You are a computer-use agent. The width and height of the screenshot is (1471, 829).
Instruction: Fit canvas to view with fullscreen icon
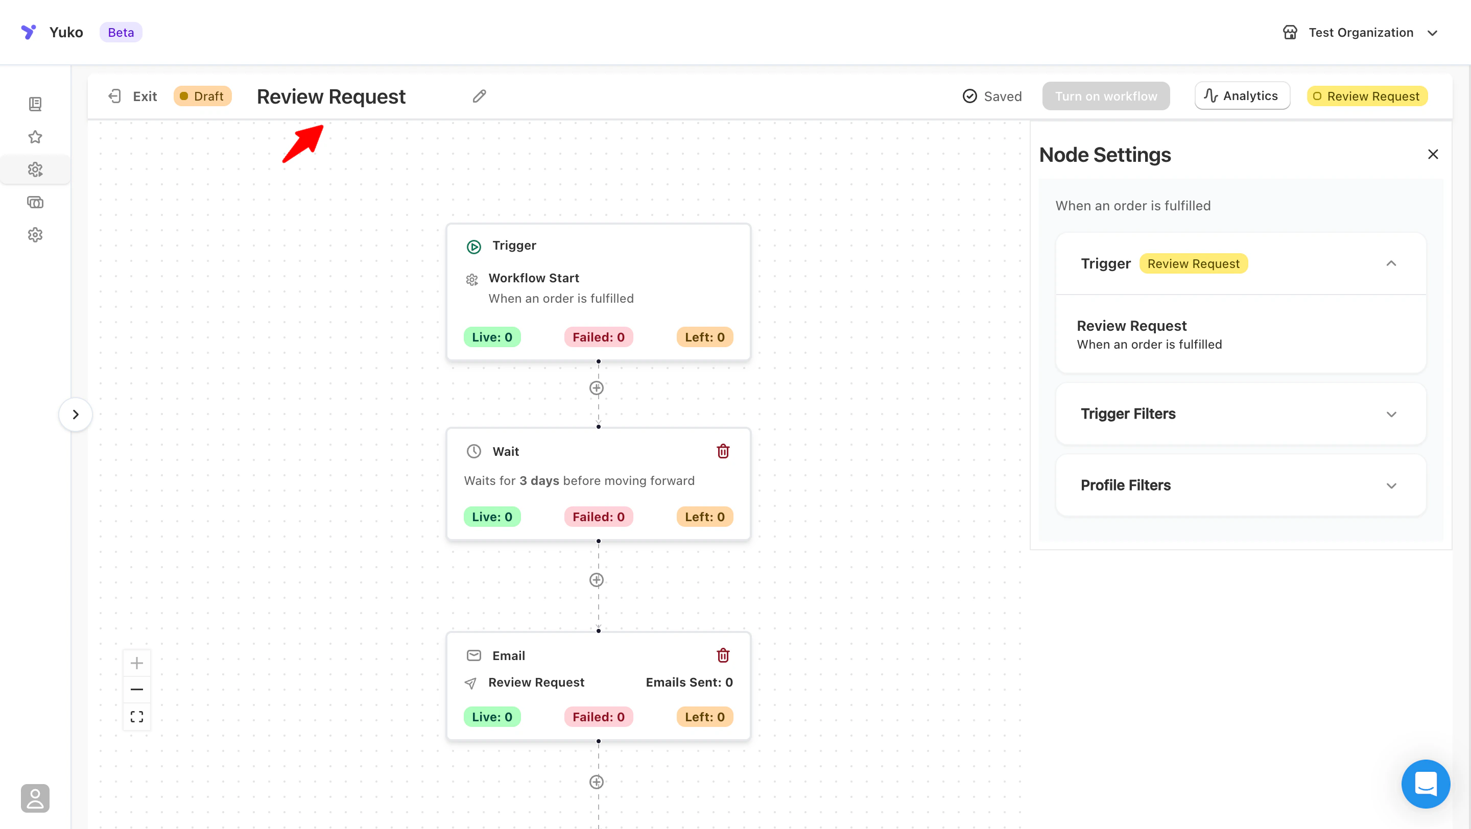coord(136,717)
